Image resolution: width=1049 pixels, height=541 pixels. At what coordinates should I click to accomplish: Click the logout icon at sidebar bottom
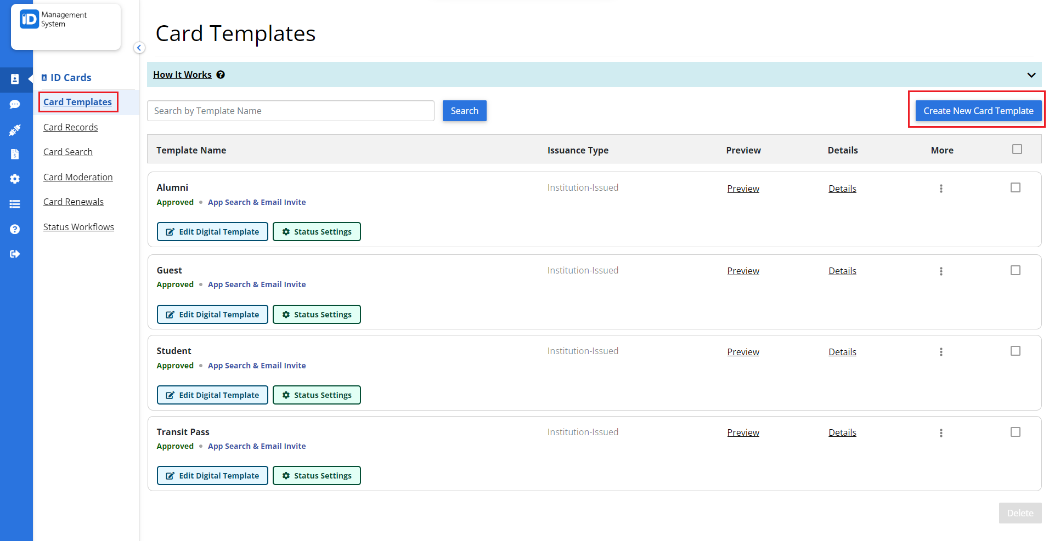(x=16, y=254)
